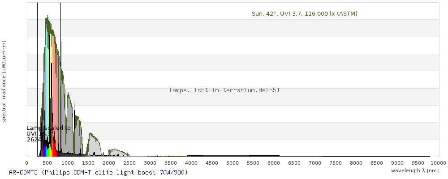Click the 7500 tick on wavelength axis
Image resolution: width=448 pixels, height=179 pixels.
tap(336, 163)
